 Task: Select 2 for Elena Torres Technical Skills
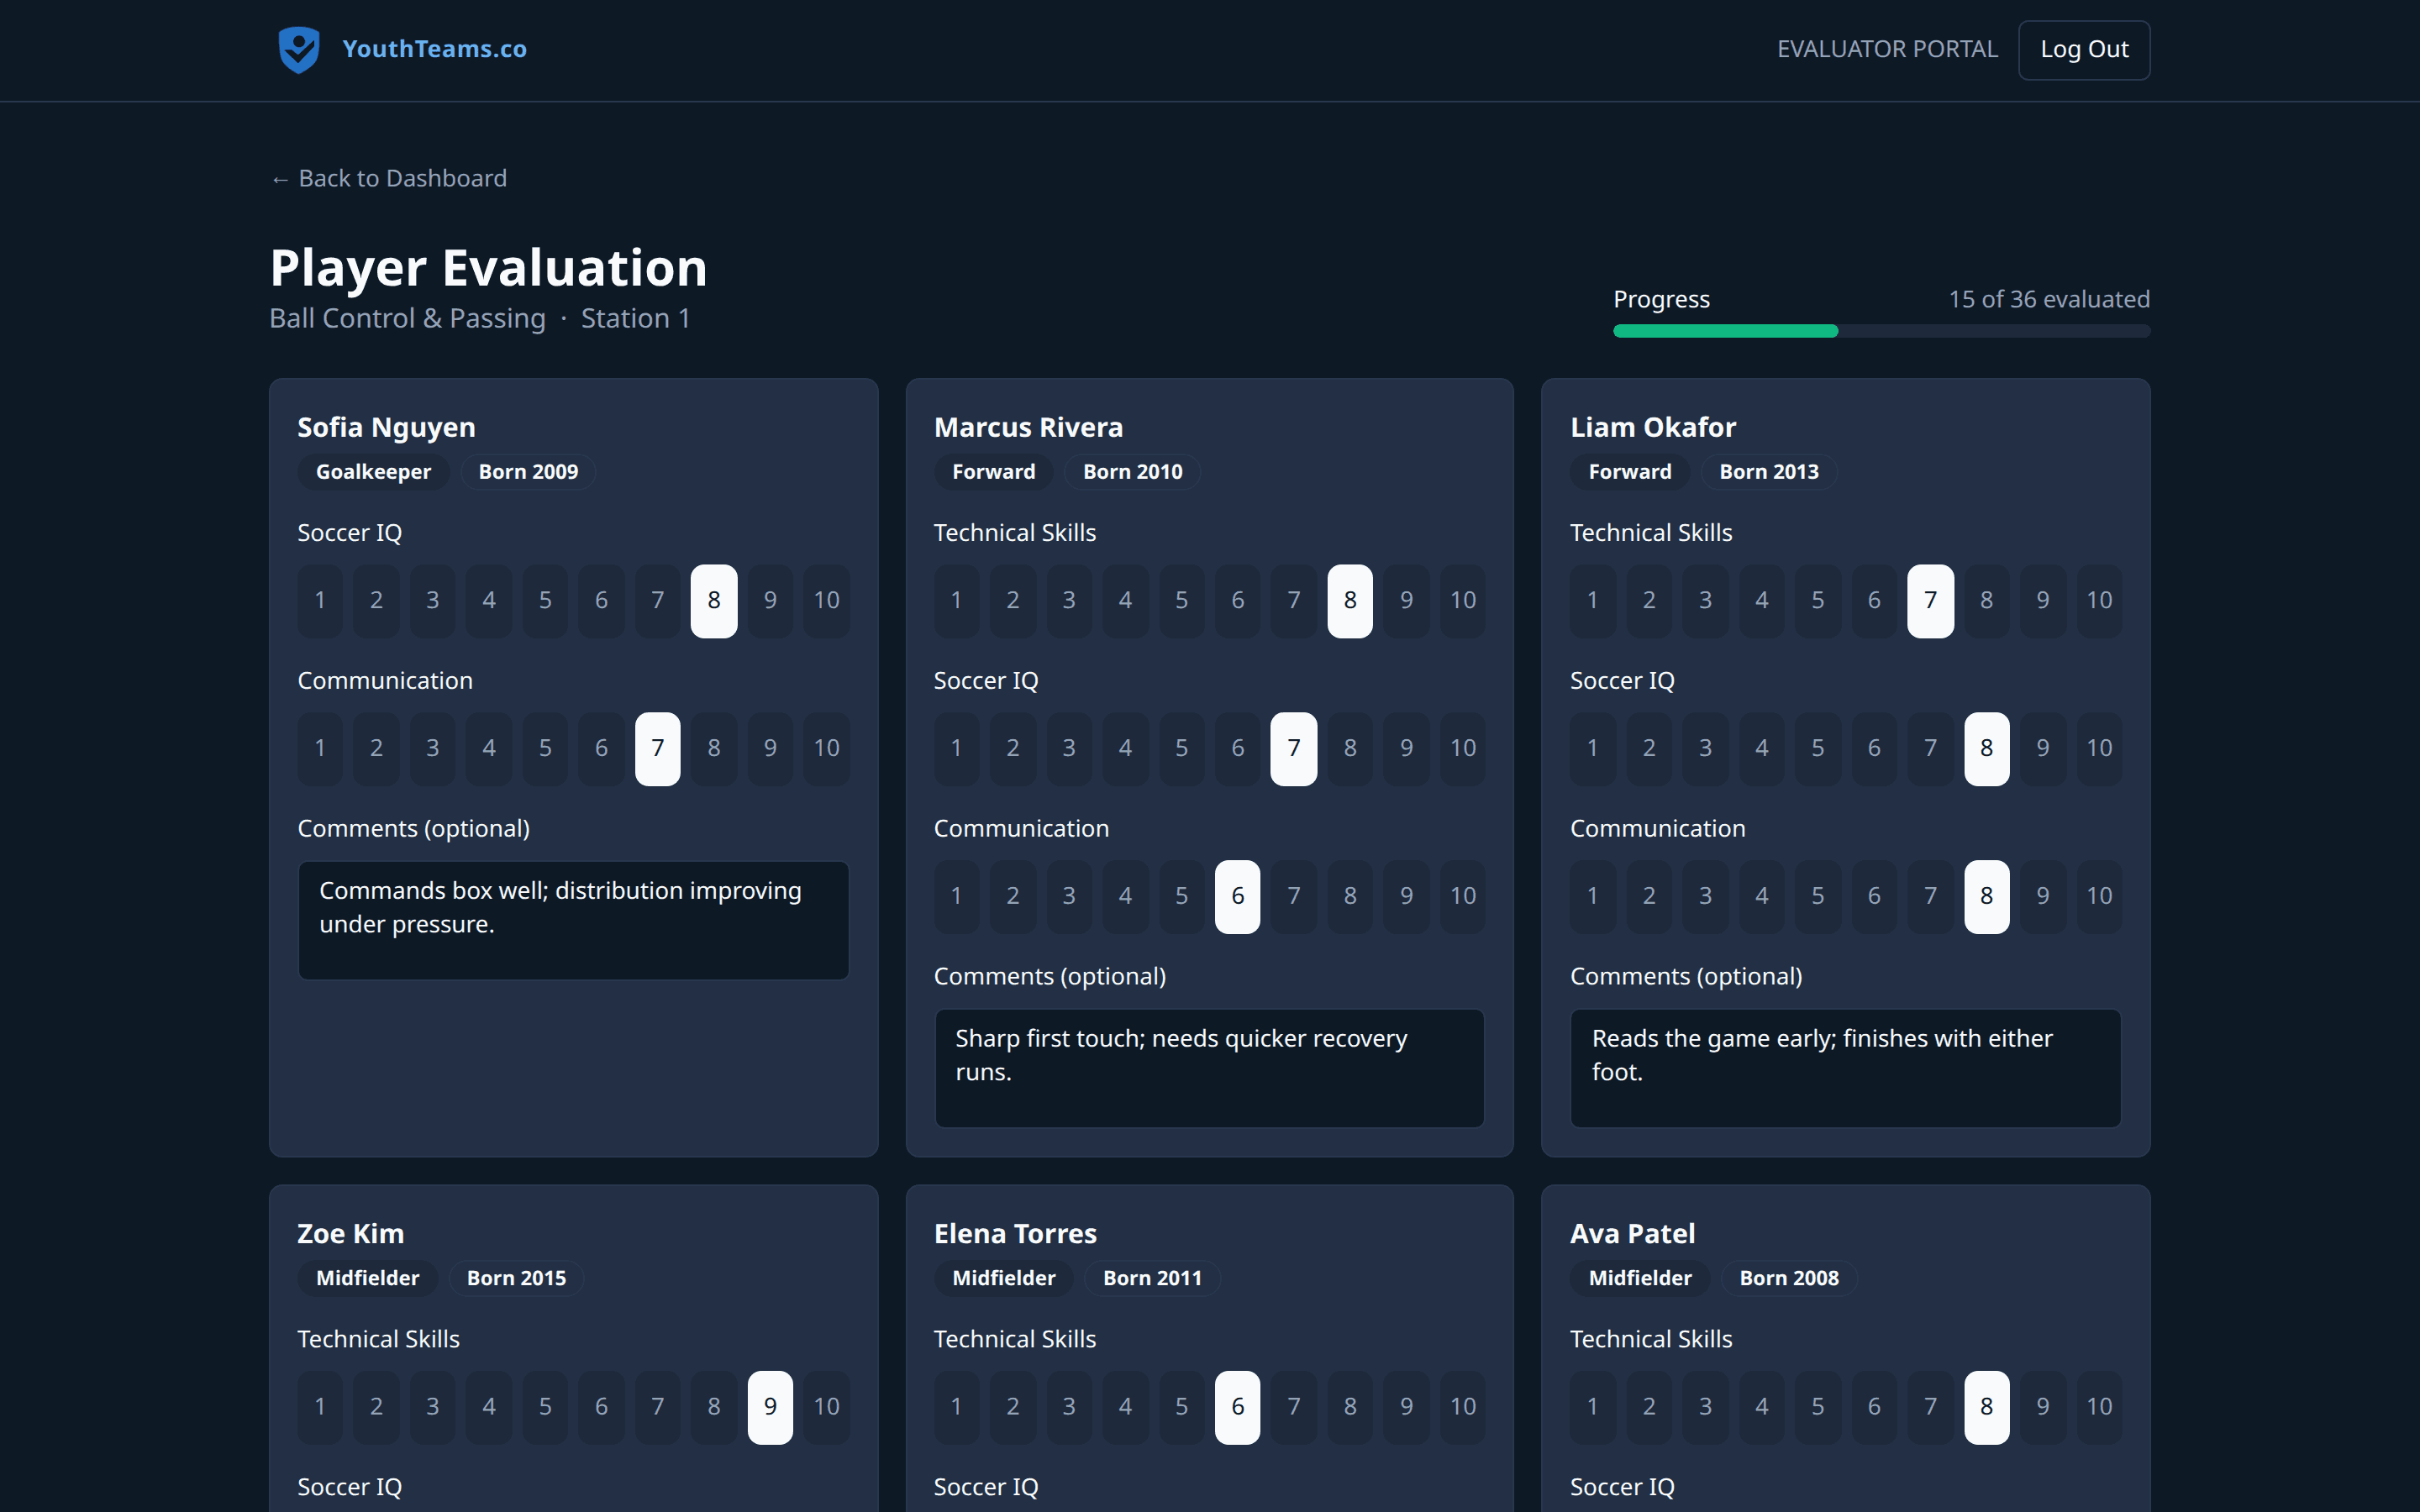tap(1012, 1407)
